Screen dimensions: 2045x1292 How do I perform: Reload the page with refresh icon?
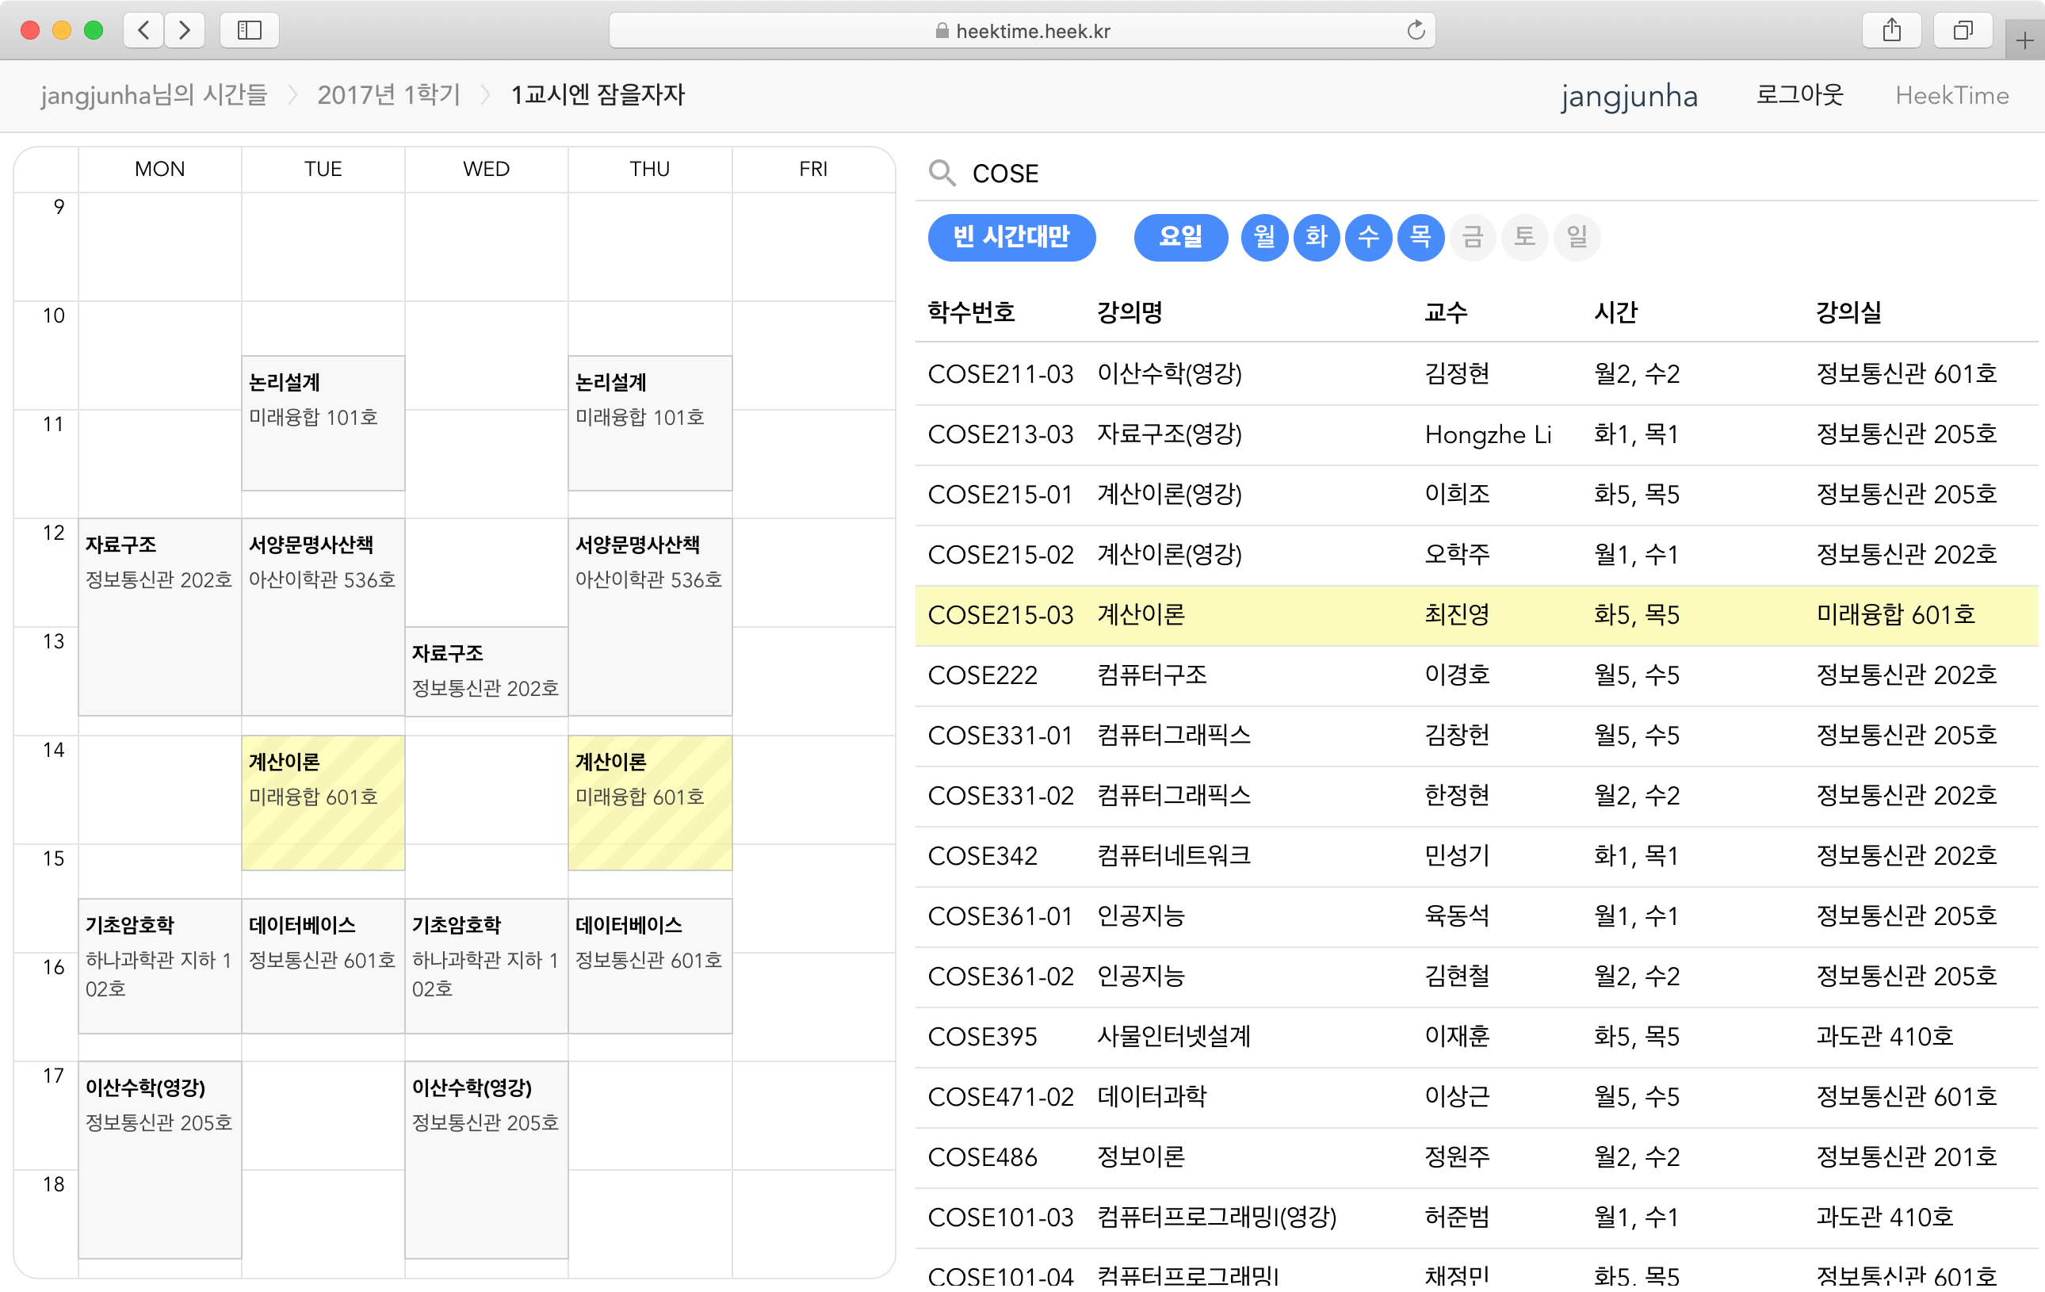[1415, 31]
